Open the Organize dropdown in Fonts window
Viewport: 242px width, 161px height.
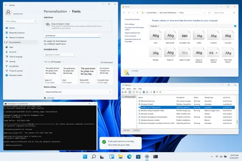click(x=155, y=26)
